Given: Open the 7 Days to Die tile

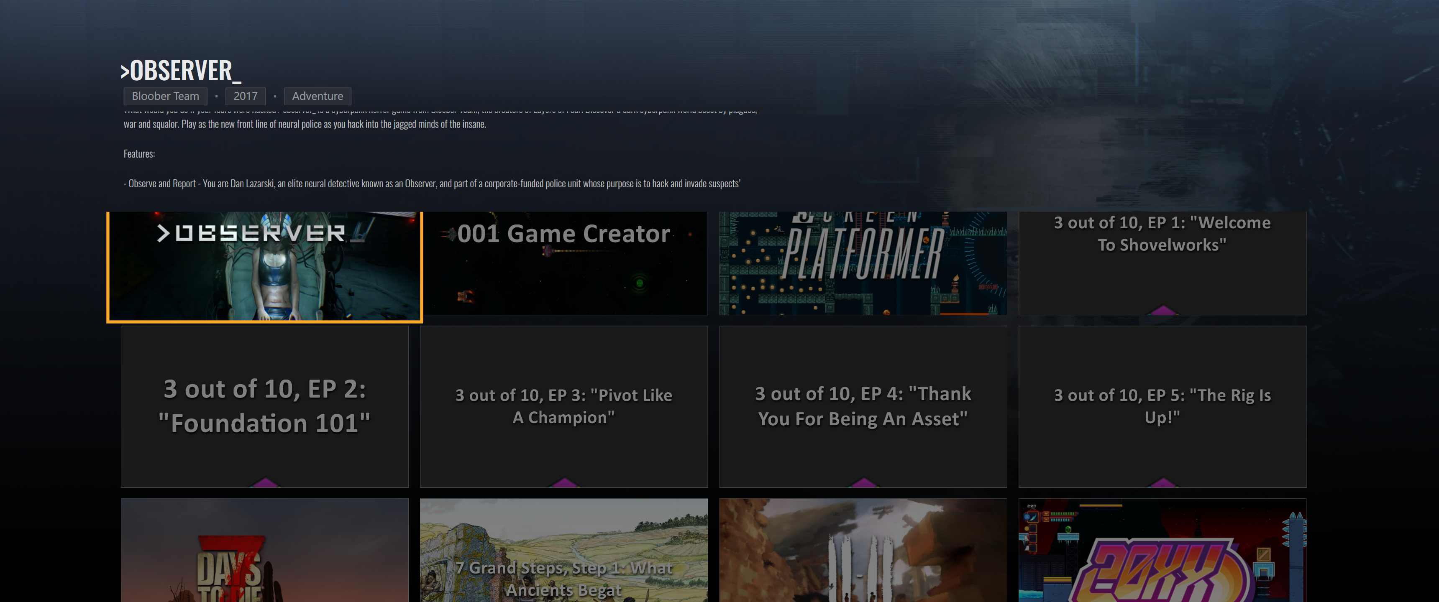Looking at the screenshot, I should (x=265, y=550).
